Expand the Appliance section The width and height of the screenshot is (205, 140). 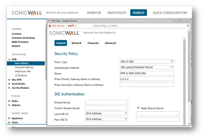pyautogui.click(x=9, y=118)
